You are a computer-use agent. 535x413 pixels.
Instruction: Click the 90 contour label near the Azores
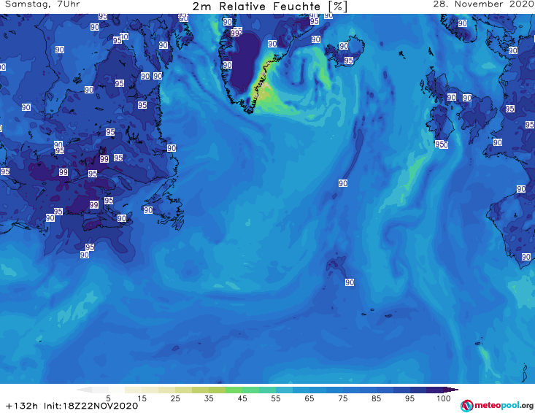pyautogui.click(x=350, y=282)
